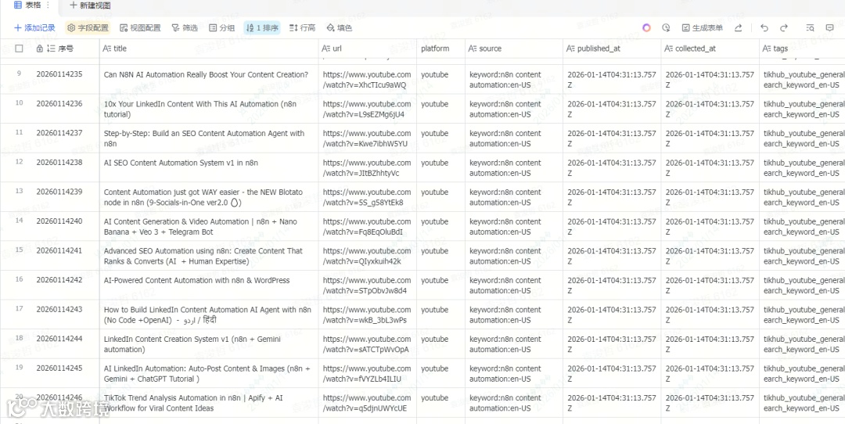Select title 'Content Automation just got WAY easier'
845x424 pixels.
coord(203,198)
